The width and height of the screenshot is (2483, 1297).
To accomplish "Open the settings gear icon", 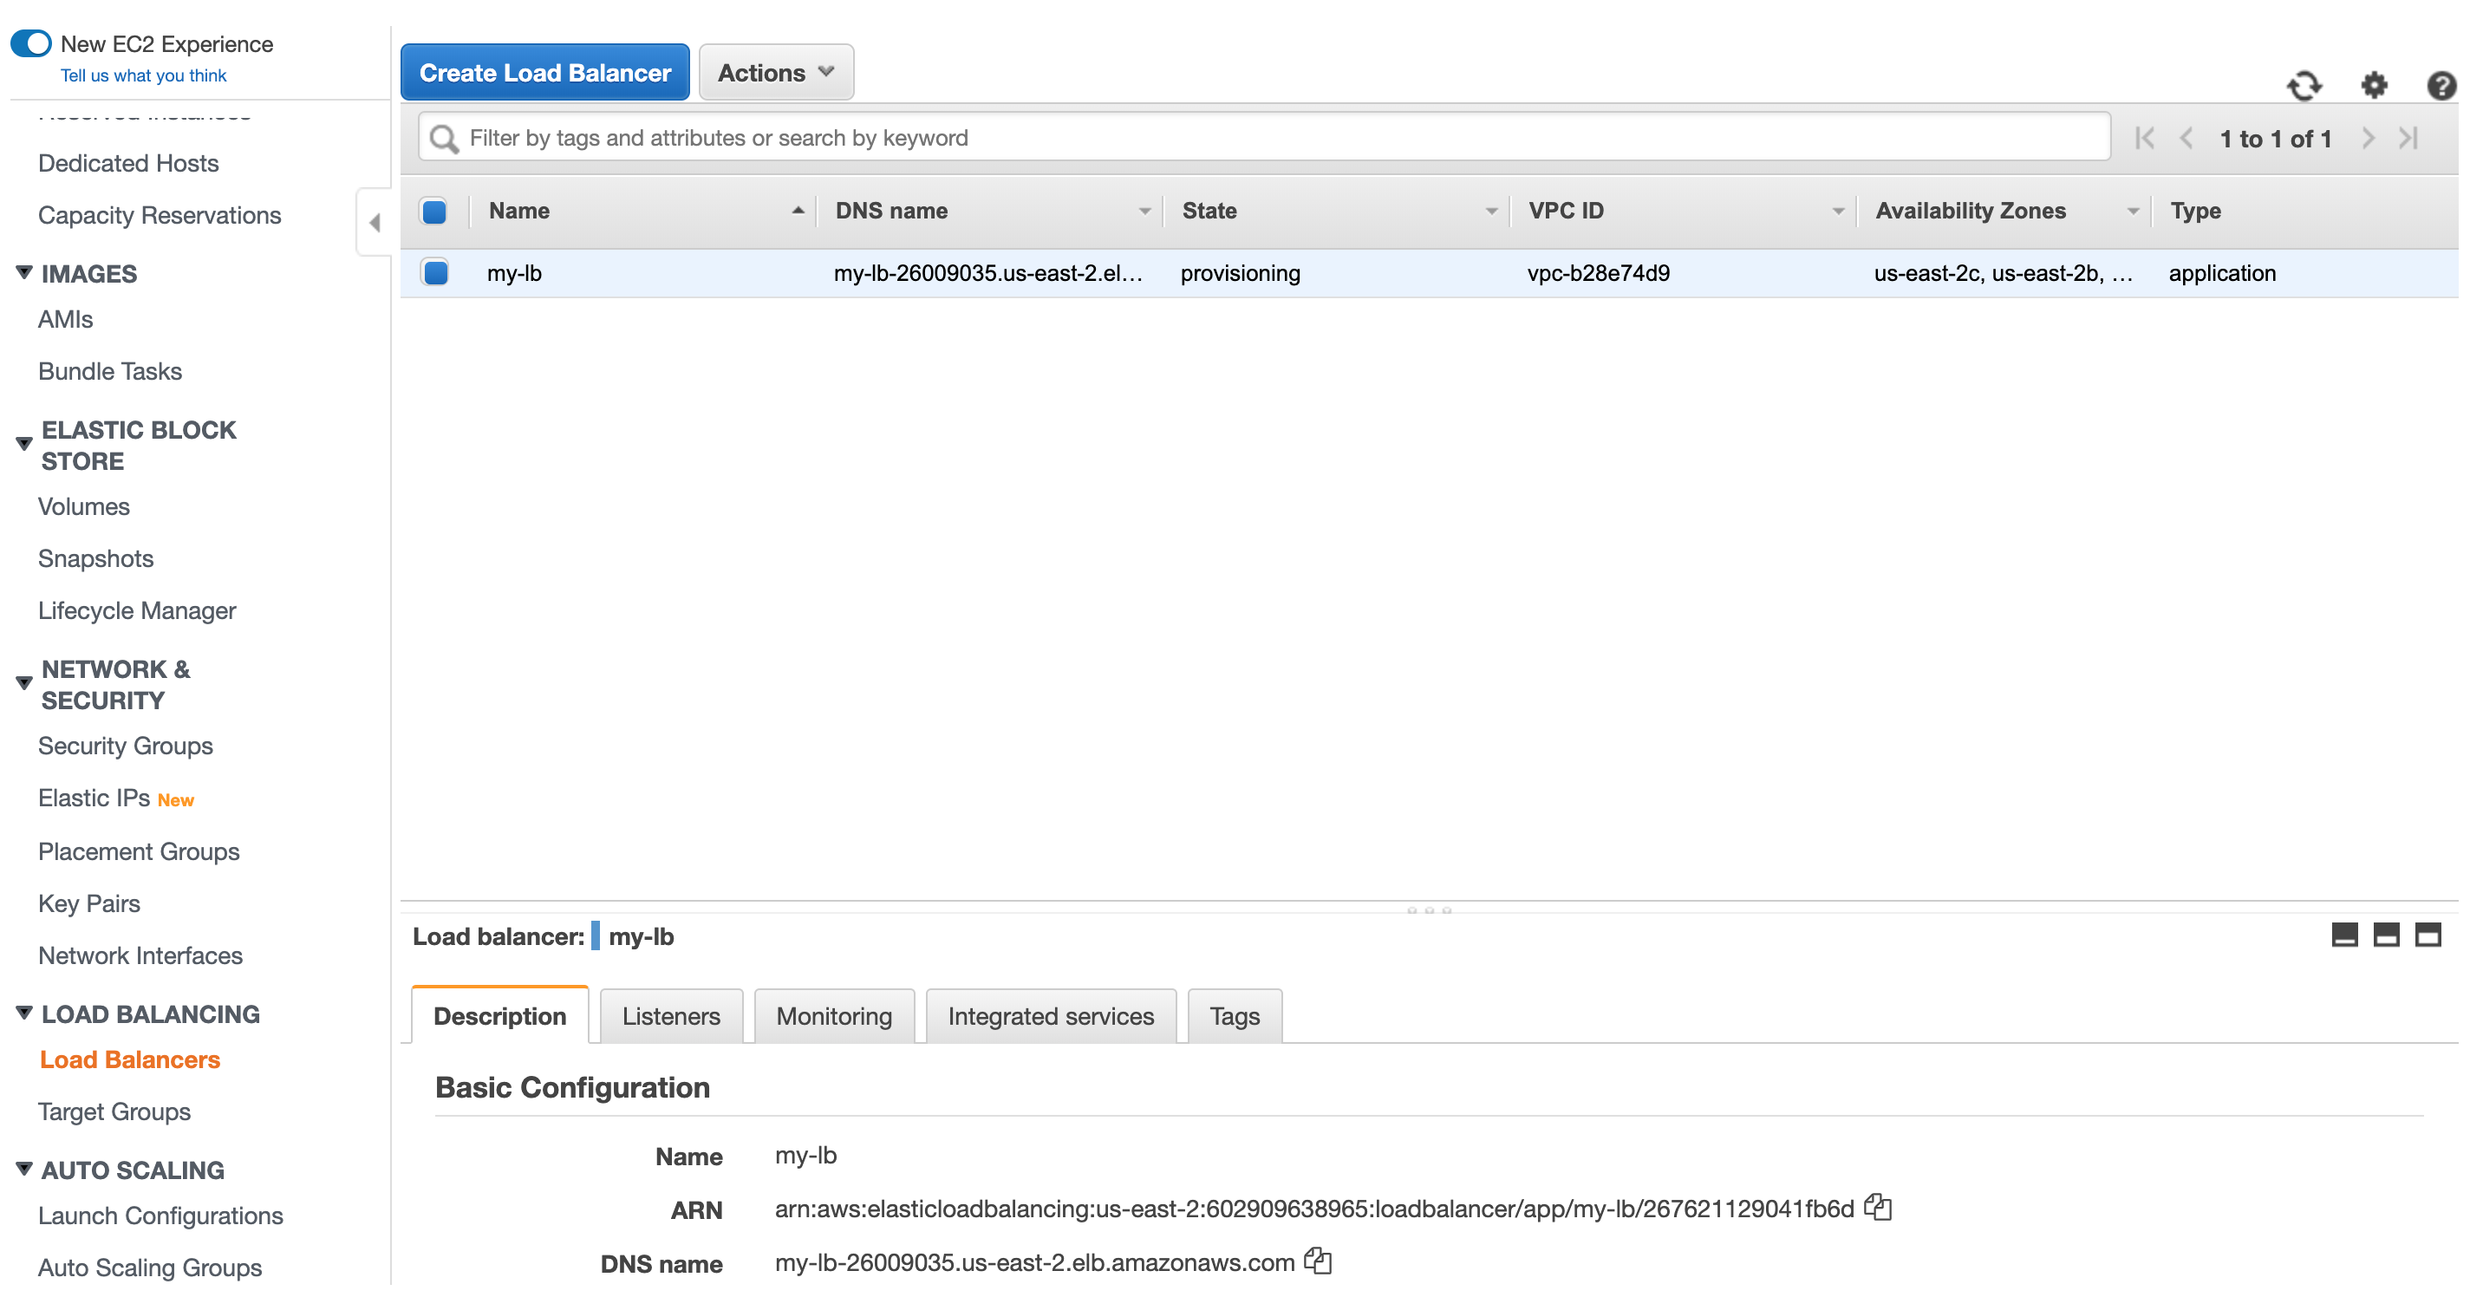I will click(x=2375, y=82).
